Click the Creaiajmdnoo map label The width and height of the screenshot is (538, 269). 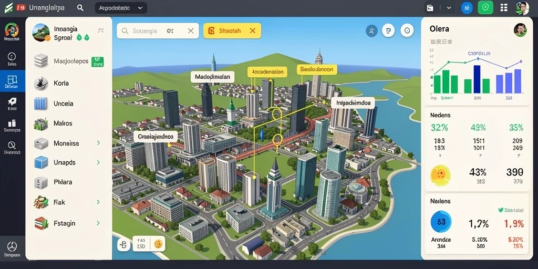click(x=156, y=136)
